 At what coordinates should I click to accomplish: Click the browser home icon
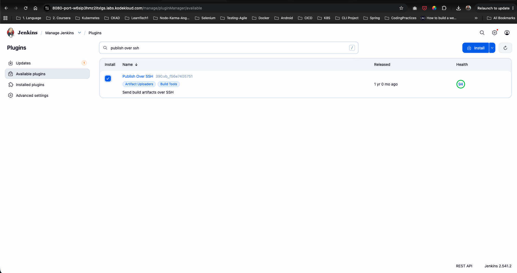[x=35, y=8]
